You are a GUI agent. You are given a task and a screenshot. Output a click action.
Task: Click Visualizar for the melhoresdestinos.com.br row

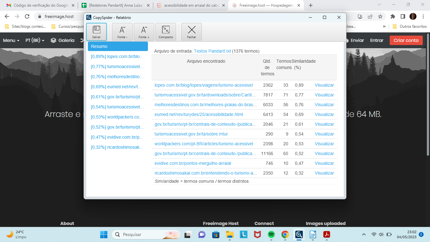324,105
